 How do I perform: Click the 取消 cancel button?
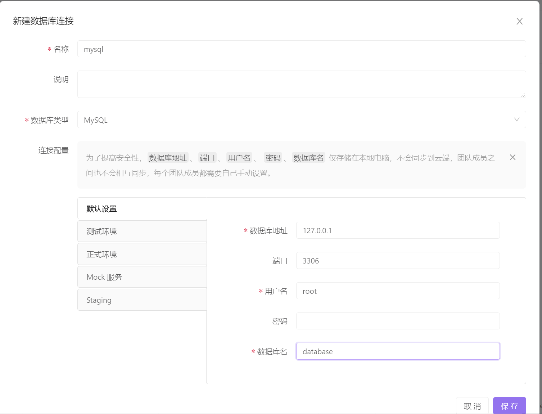click(x=472, y=406)
